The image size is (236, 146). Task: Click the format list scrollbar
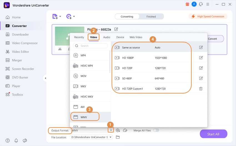click(x=110, y=62)
